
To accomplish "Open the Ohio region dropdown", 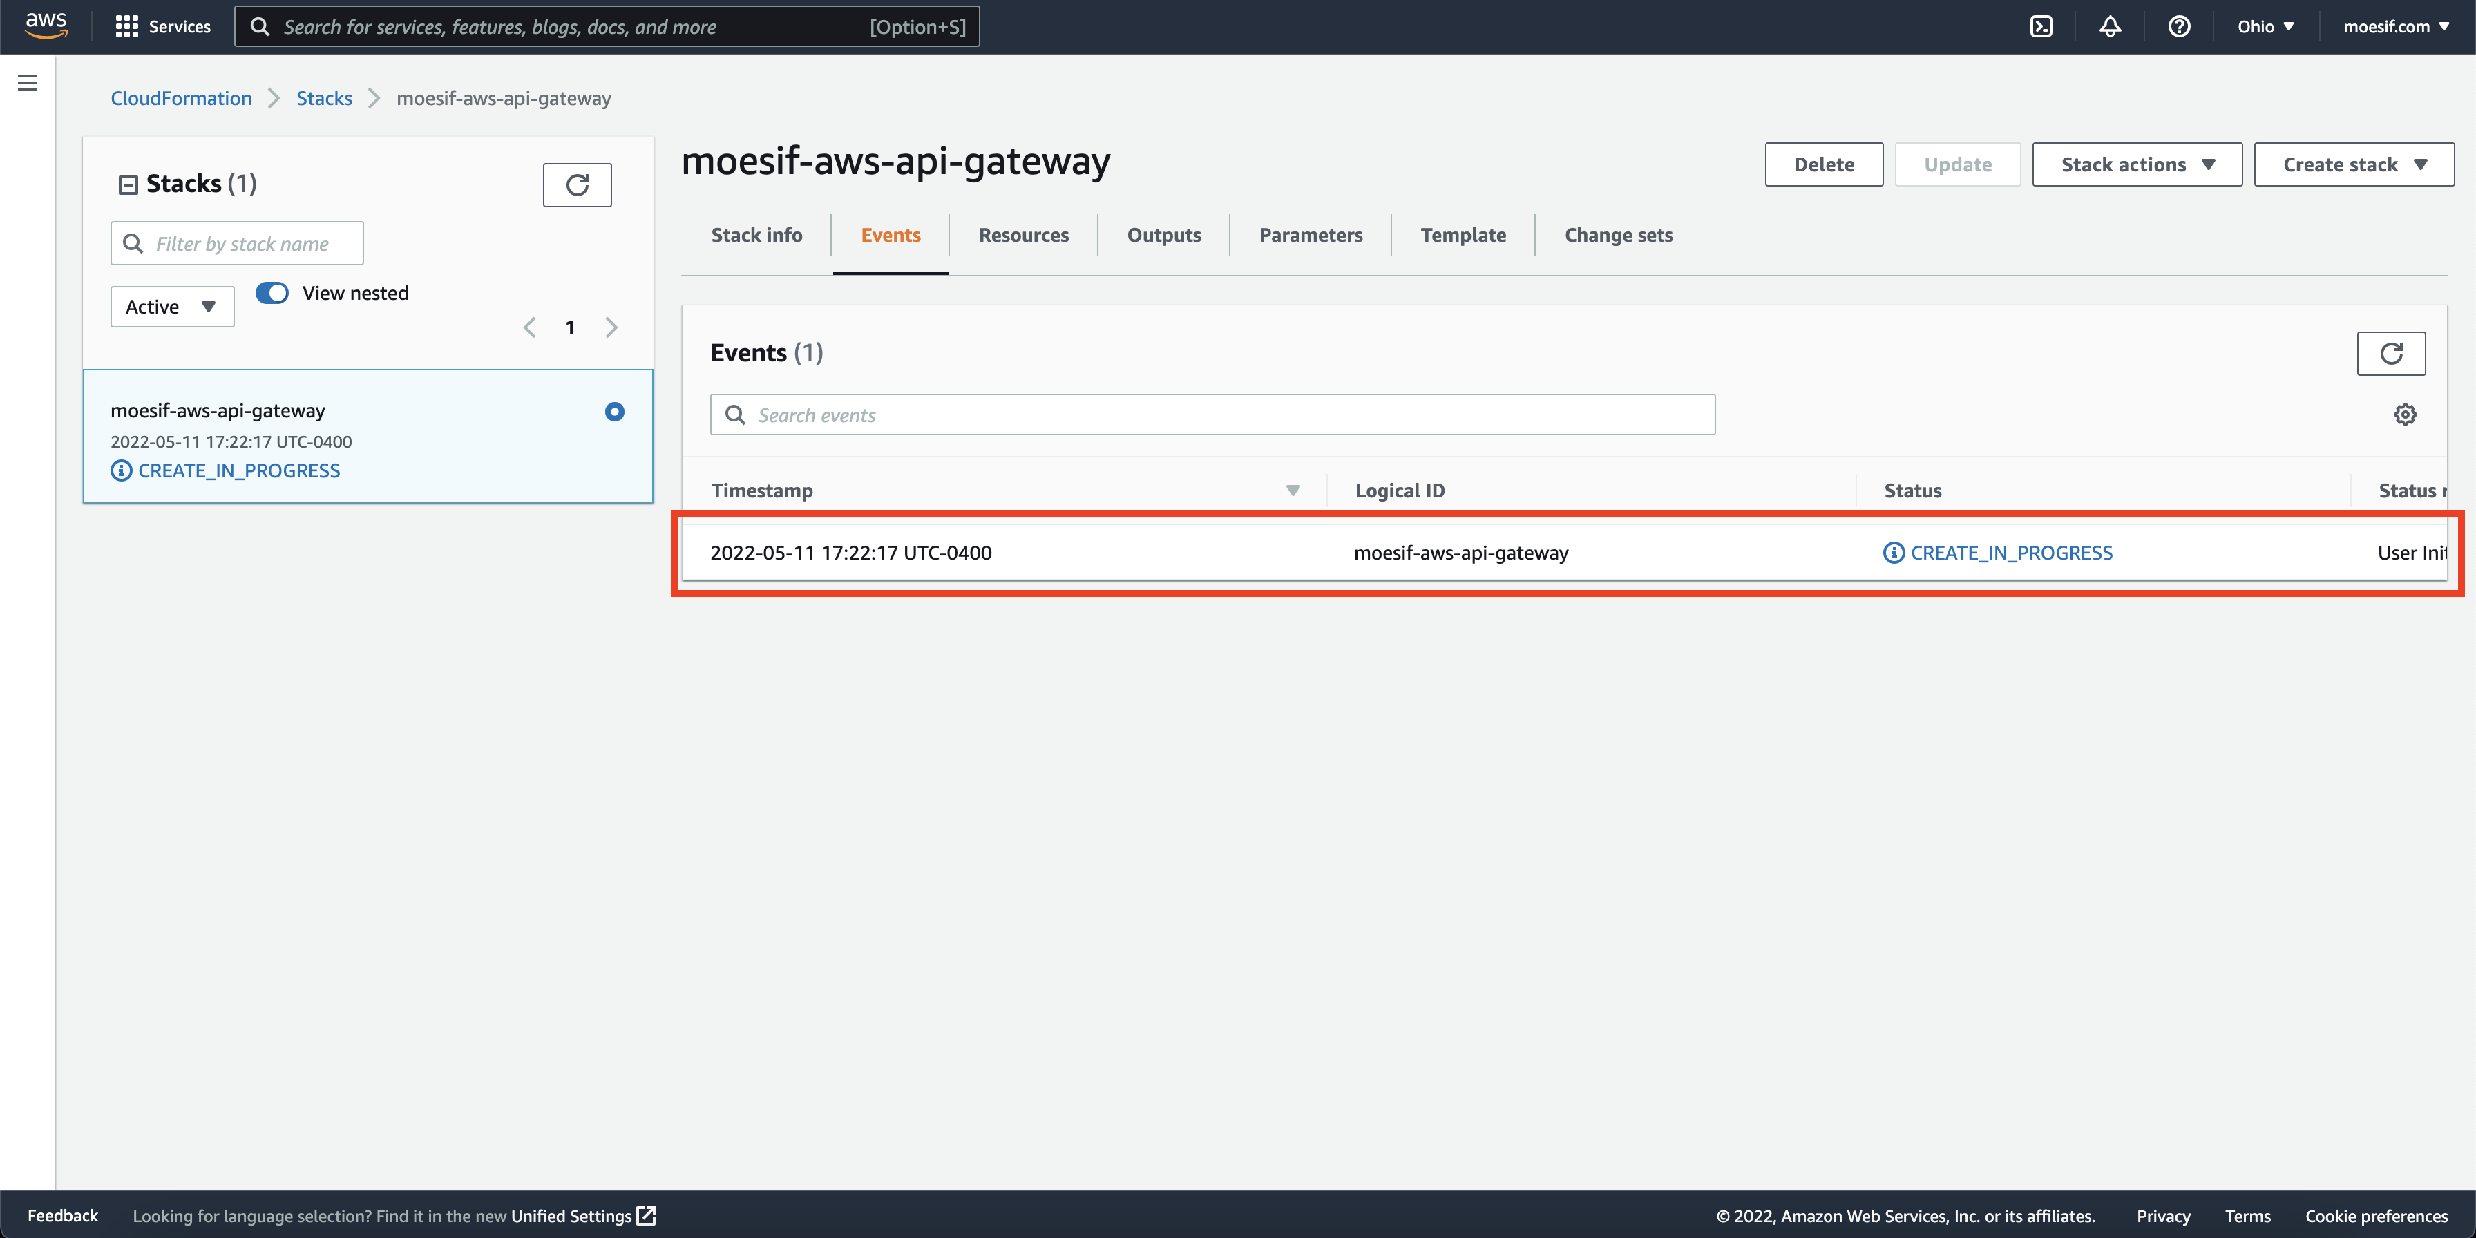I will (x=2265, y=26).
